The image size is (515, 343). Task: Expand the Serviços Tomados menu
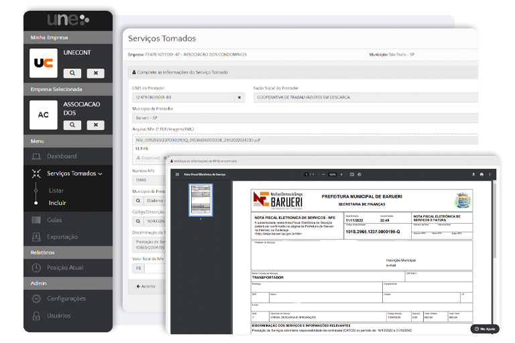point(74,174)
